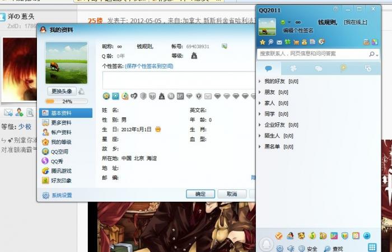This screenshot has height=252, width=392.
Task: Click the 取消 cancel button
Action: 232,194
